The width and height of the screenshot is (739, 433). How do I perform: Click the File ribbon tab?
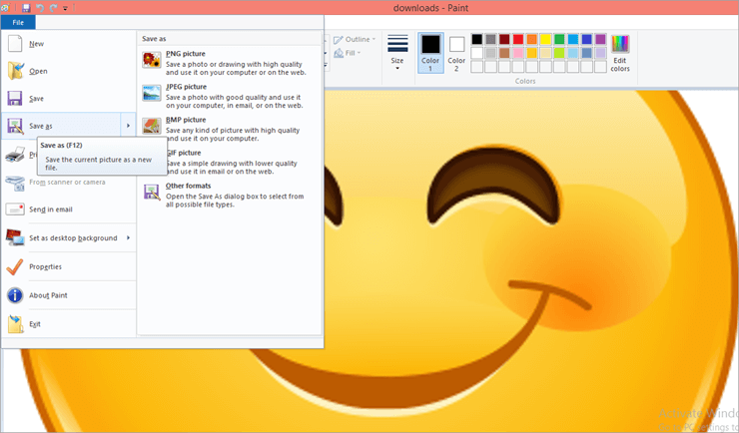[x=18, y=22]
